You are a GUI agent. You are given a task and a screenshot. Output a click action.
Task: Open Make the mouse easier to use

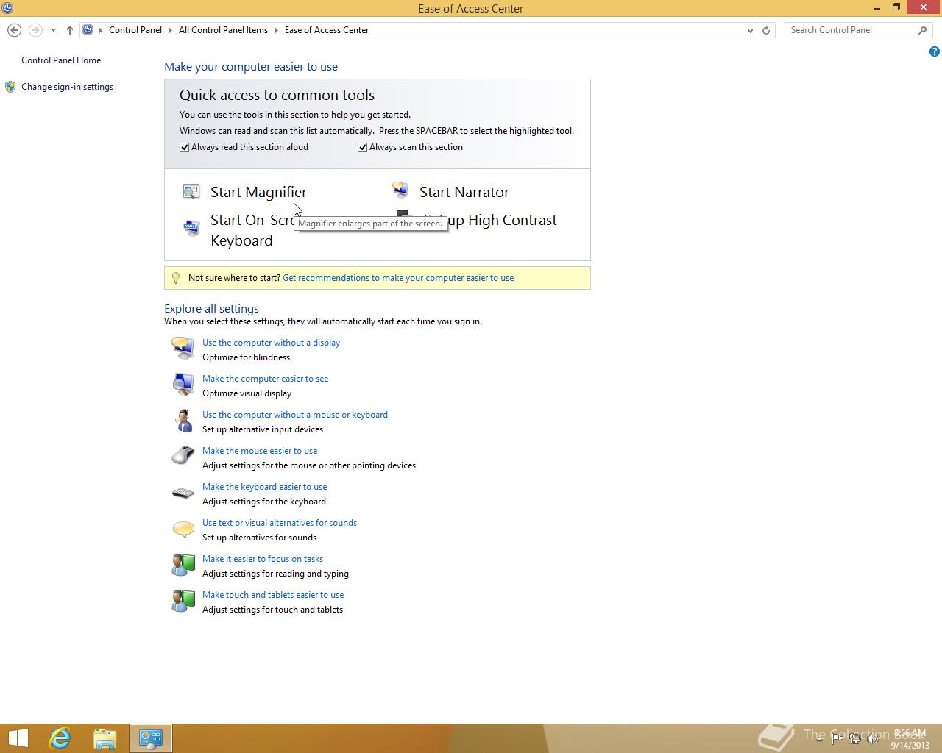260,451
